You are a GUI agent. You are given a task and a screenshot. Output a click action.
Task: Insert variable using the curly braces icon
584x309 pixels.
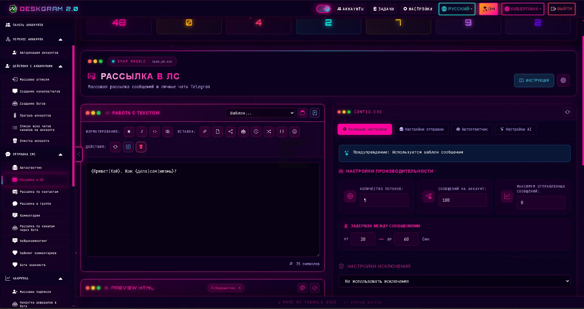pos(282,131)
